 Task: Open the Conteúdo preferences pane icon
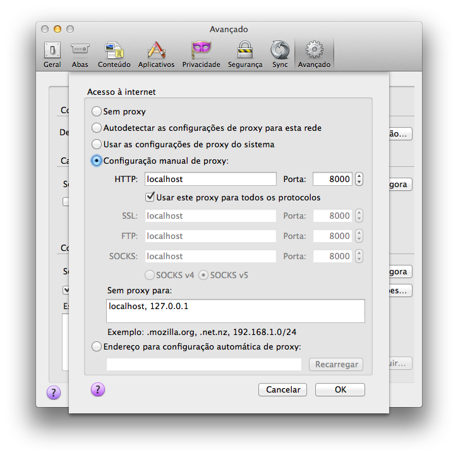(114, 51)
